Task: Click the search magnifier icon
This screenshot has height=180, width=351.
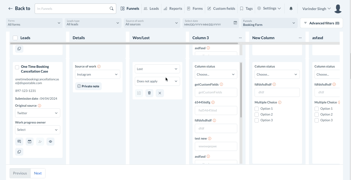Action: click(x=111, y=9)
